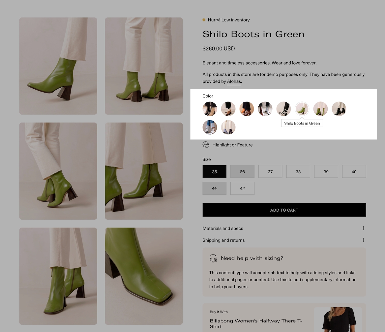Screen dimensions: 385x332
Task: Select the black and beige boots color swatch
Action: pos(210,109)
